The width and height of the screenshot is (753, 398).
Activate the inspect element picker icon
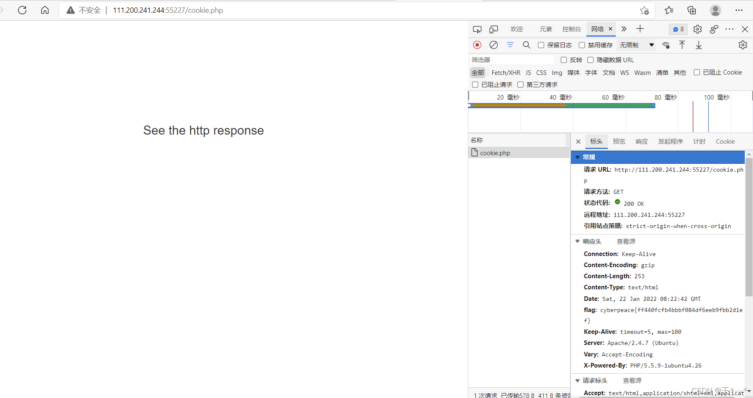477,29
